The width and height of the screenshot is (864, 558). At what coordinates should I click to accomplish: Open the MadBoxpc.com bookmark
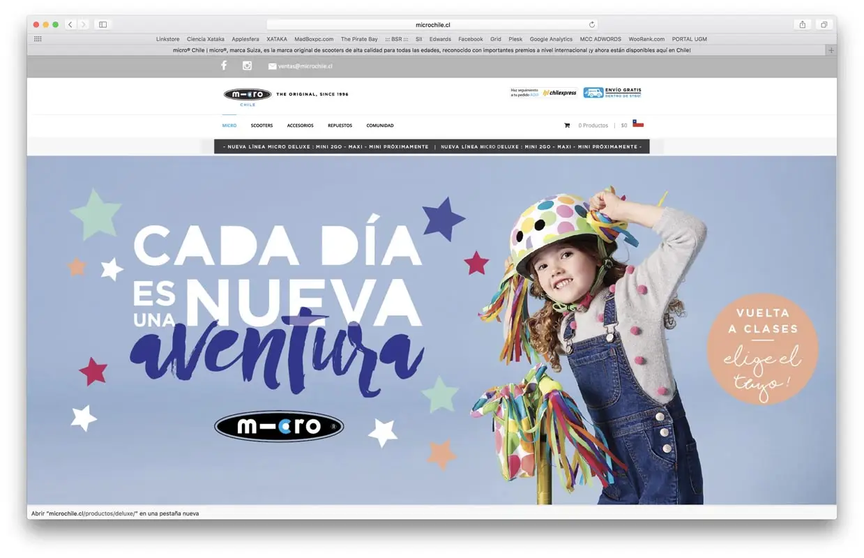pyautogui.click(x=314, y=39)
